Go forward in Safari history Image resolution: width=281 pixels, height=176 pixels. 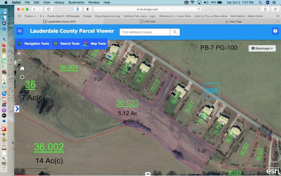coord(40,9)
